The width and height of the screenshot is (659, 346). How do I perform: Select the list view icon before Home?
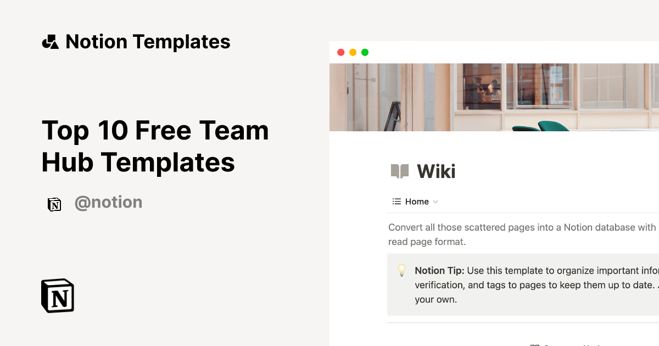(x=396, y=201)
